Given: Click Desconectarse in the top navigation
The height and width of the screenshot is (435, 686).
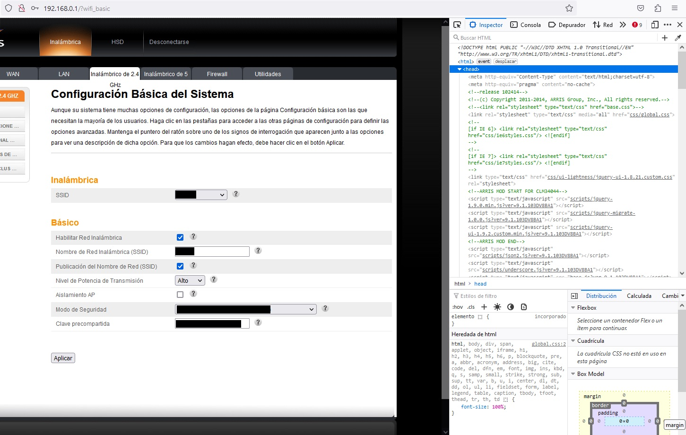Looking at the screenshot, I should (169, 42).
